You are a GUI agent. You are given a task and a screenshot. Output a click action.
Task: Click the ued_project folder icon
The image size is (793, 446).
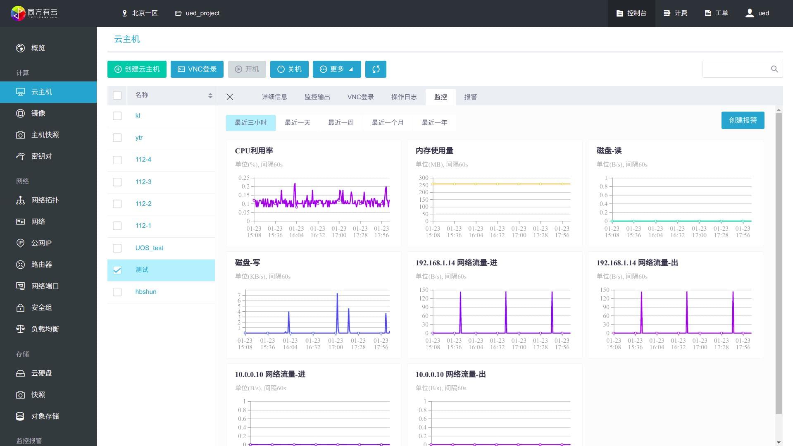(x=178, y=13)
